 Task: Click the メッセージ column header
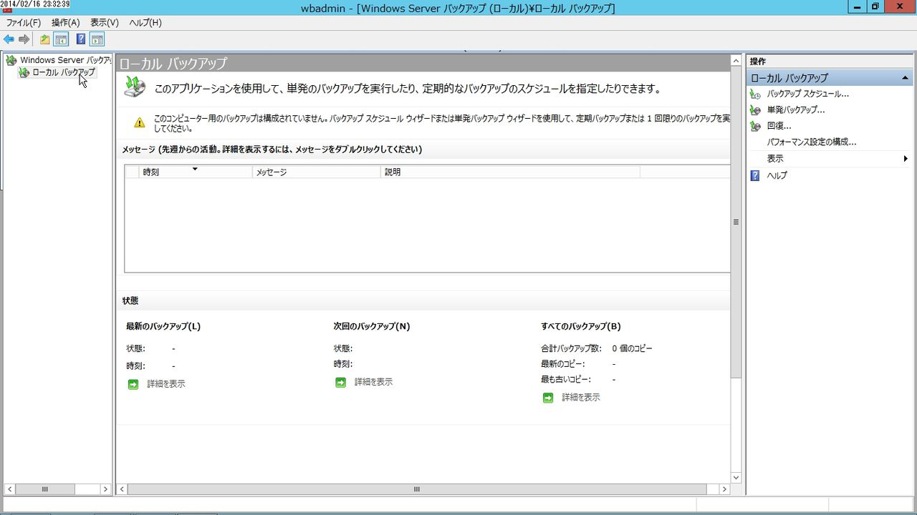coord(317,172)
